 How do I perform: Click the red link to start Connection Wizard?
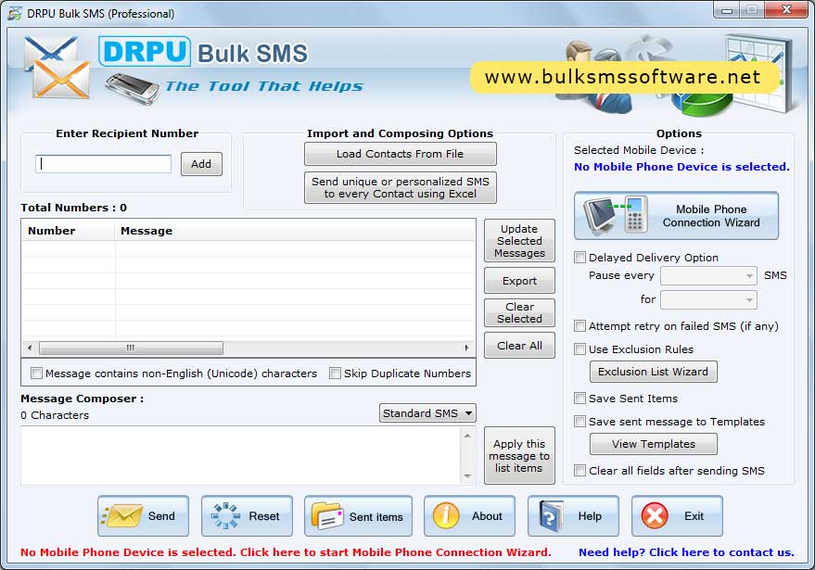[x=286, y=552]
